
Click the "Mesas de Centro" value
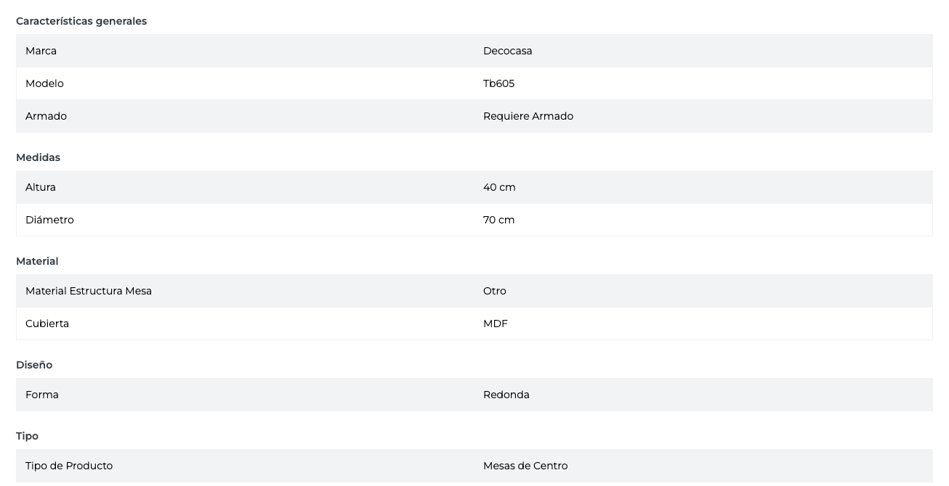coord(525,466)
